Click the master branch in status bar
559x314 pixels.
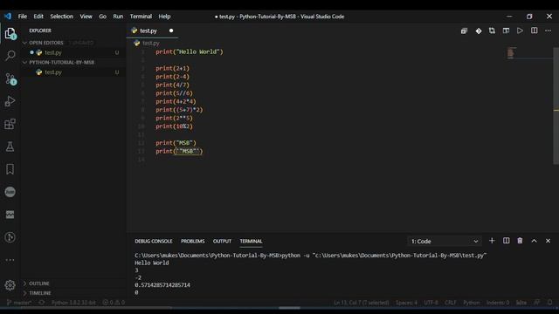coord(19,303)
